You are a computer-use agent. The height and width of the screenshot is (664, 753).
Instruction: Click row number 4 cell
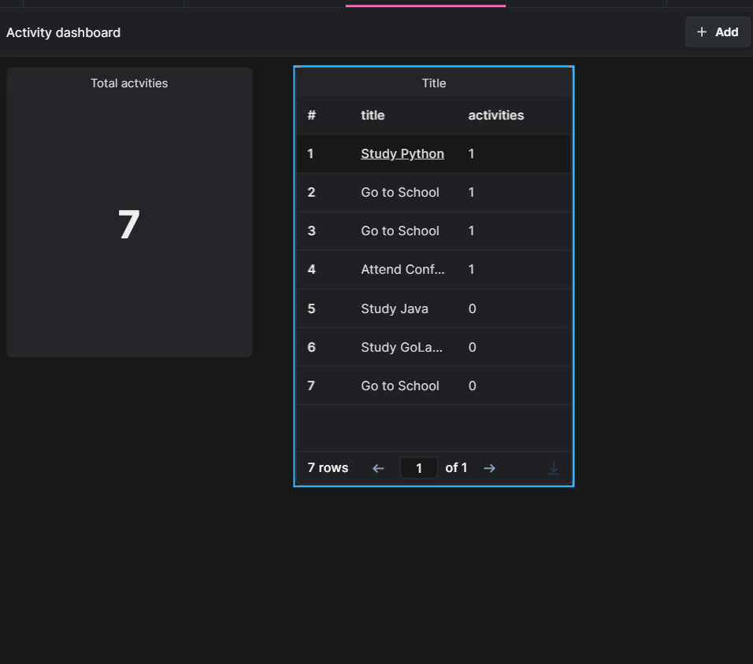pos(312,269)
